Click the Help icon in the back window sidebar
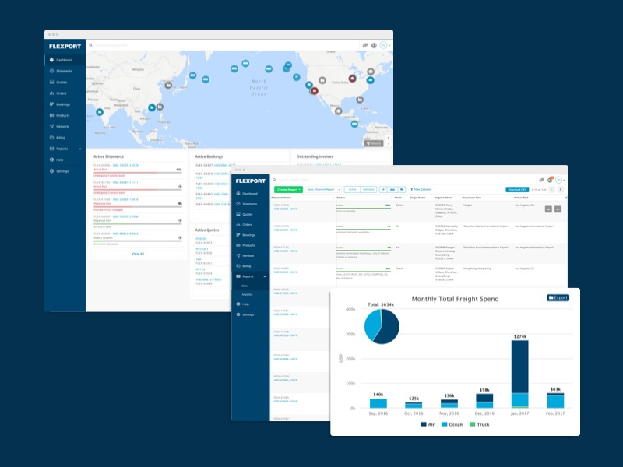The height and width of the screenshot is (467, 623). click(51, 160)
